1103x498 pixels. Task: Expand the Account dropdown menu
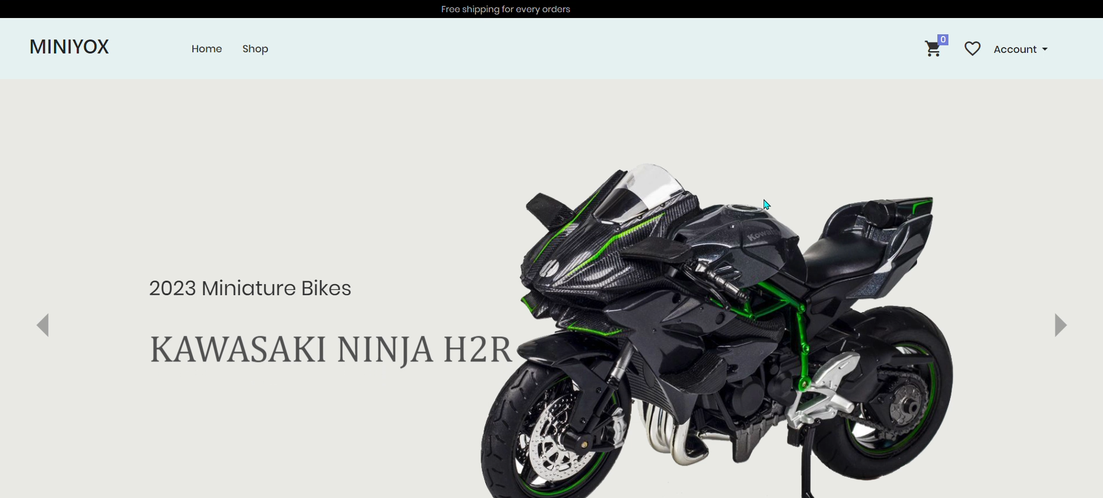pyautogui.click(x=1015, y=49)
